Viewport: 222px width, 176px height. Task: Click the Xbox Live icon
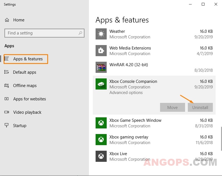101,156
